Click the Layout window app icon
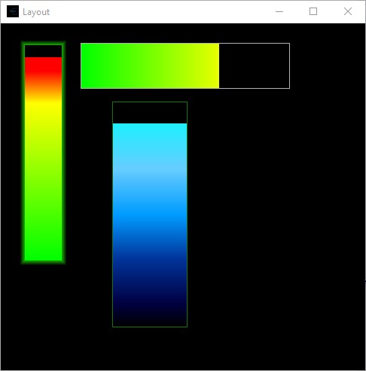This screenshot has height=371, width=366. point(13,11)
